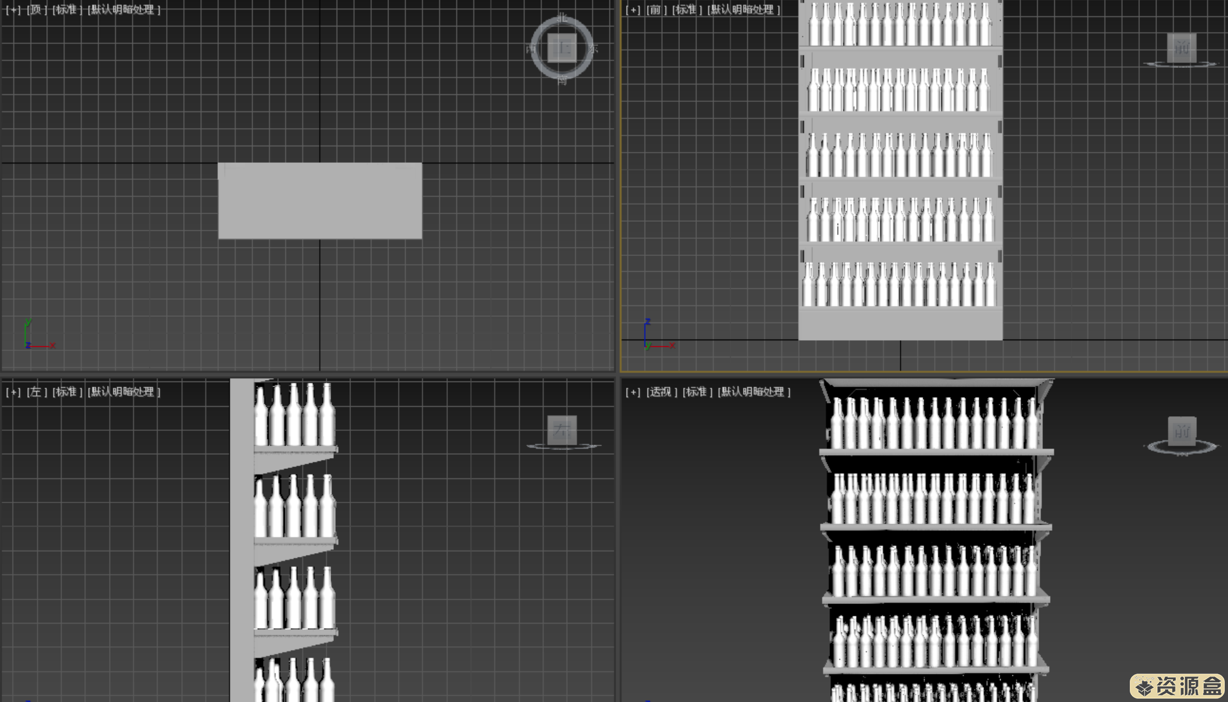
Task: Open [默认明暗处理] shading menu in Top viewport
Action: click(124, 10)
